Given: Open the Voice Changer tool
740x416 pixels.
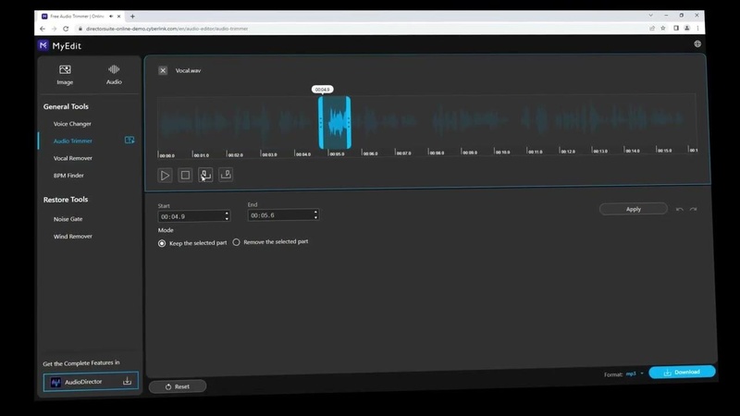Looking at the screenshot, I should (x=72, y=124).
